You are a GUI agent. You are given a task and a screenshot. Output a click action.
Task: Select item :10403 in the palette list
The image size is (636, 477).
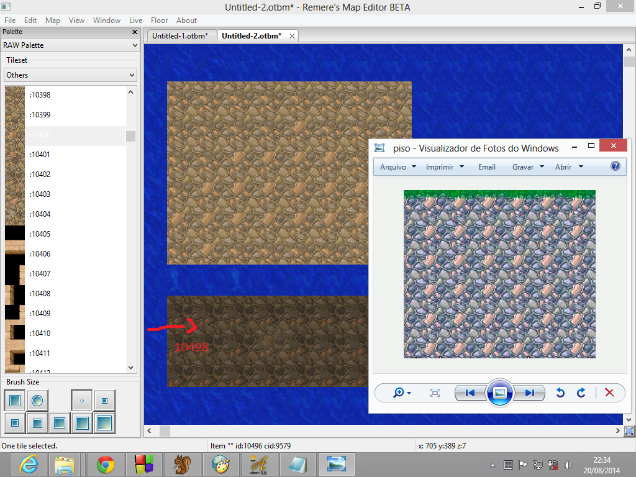pyautogui.click(x=65, y=194)
